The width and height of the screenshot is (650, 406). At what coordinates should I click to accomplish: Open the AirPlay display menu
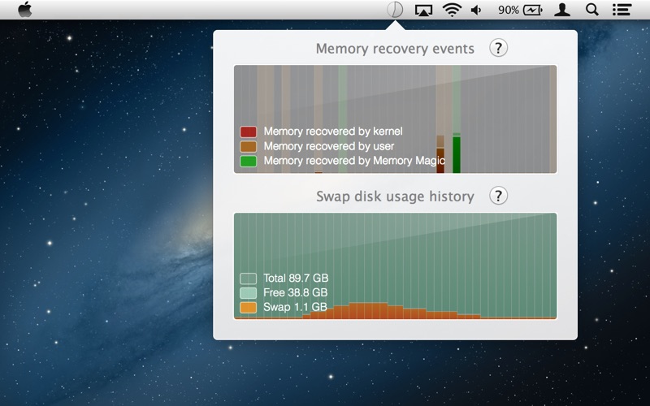click(x=422, y=10)
